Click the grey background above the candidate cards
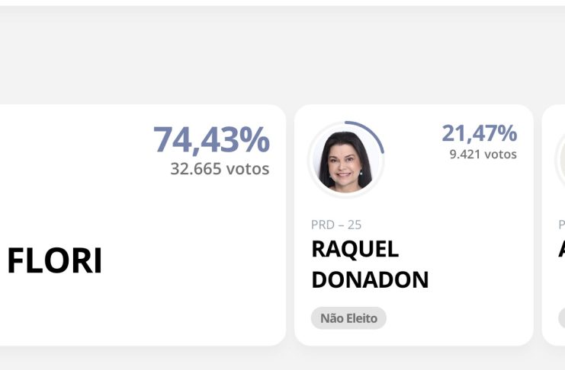565x370 pixels. tap(282, 61)
